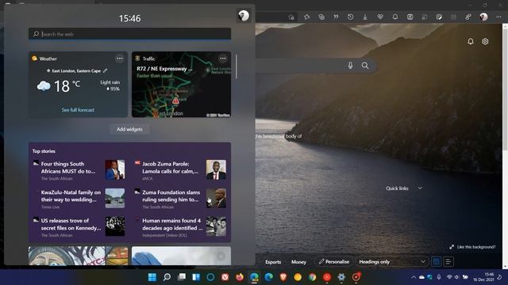Open See full forecast link

78,110
